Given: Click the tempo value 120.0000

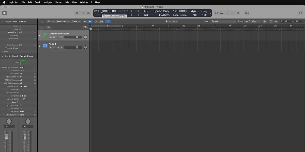Looking at the screenshot, I should point(180,11).
